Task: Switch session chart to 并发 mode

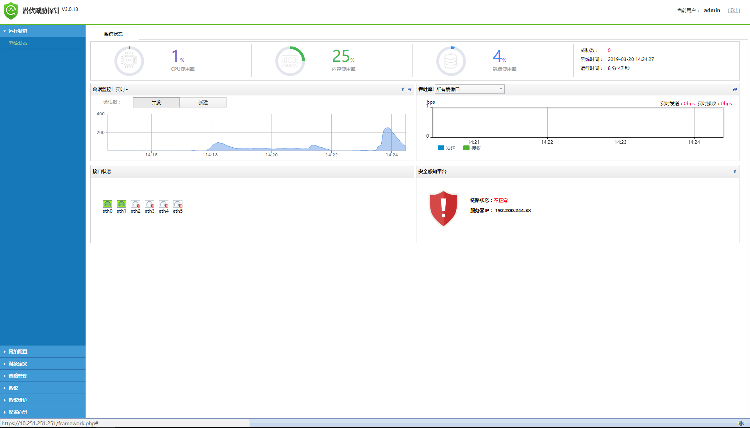Action: [156, 102]
